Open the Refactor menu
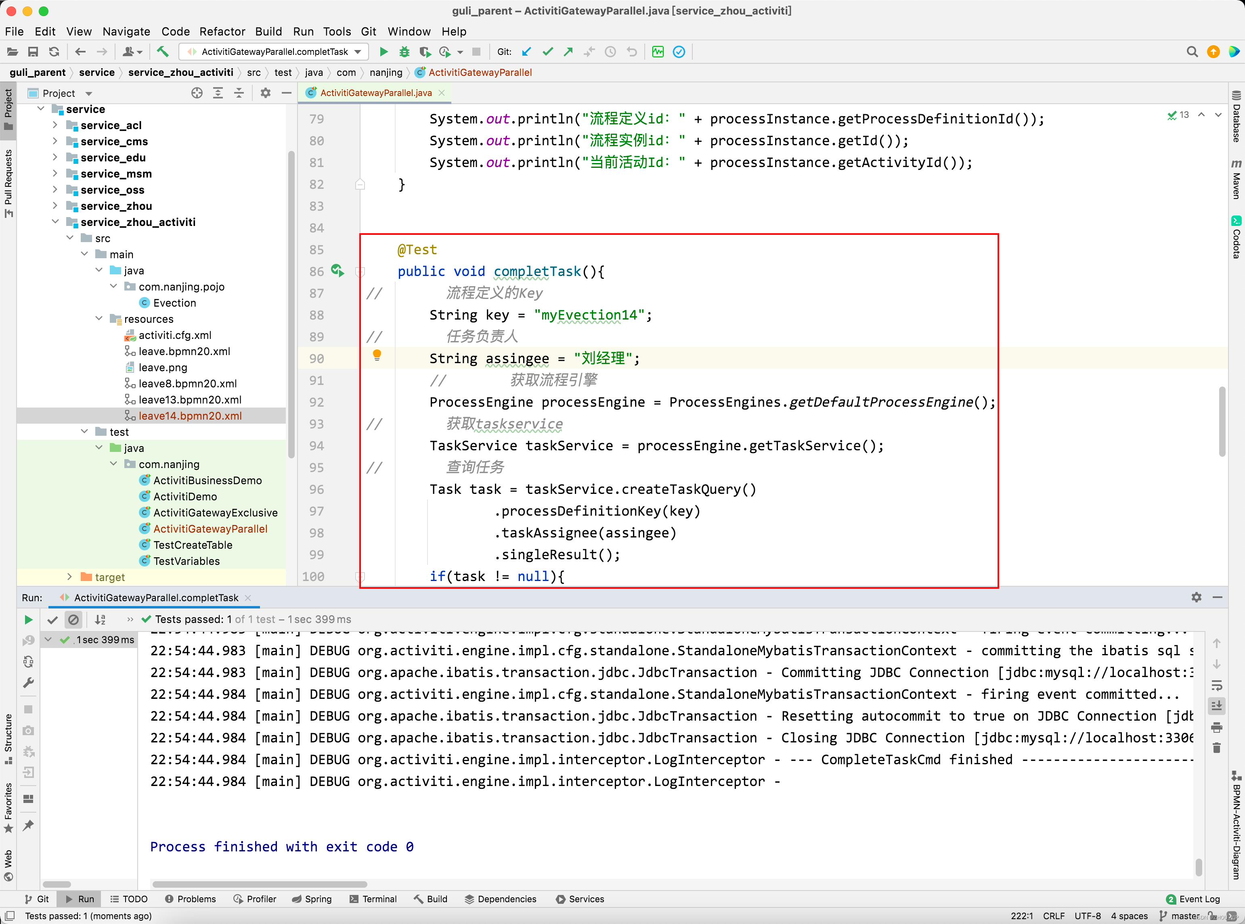The width and height of the screenshot is (1245, 924). click(x=222, y=31)
